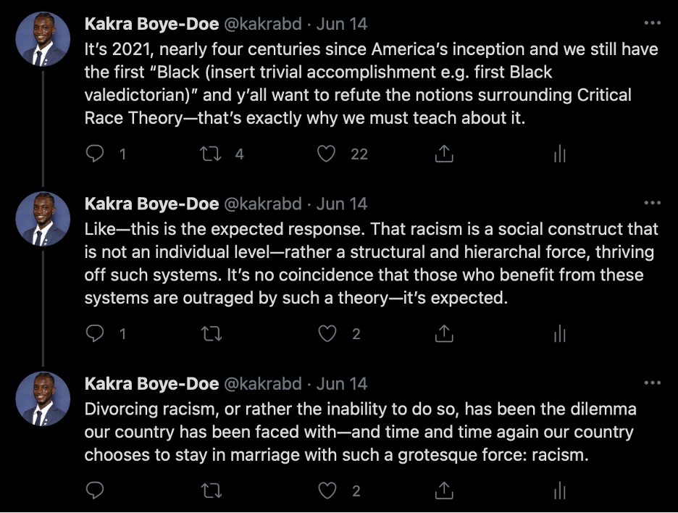Open the Jun 14 timestamp of the third tweet
The image size is (678, 513).
click(x=342, y=383)
